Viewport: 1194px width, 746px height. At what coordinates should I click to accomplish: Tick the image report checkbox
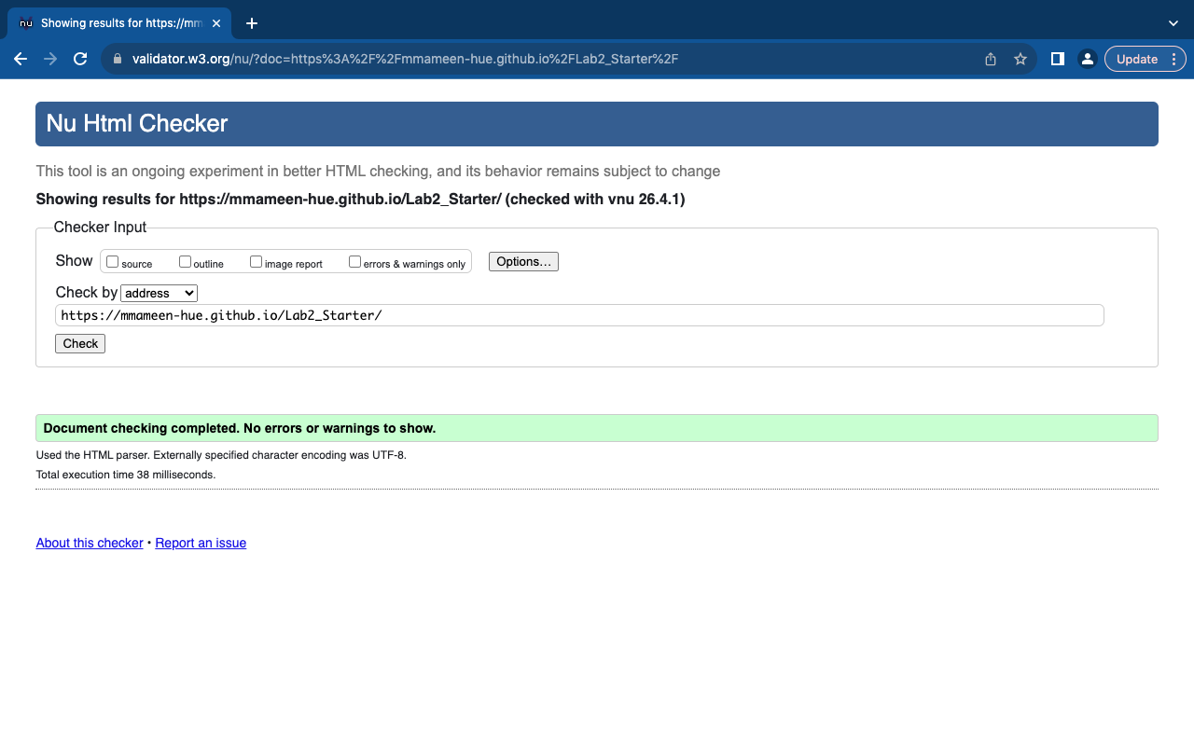point(256,262)
